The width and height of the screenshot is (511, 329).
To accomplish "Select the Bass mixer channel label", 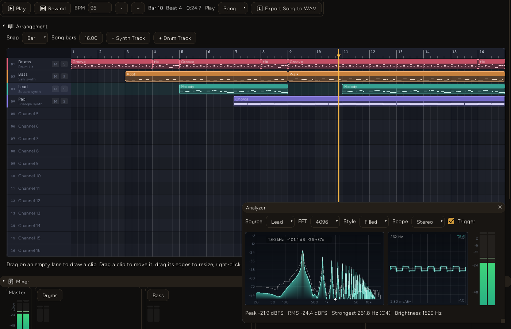I will click(158, 295).
